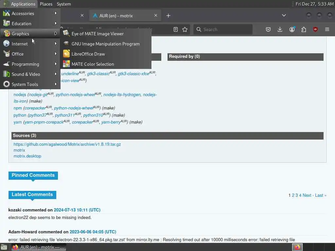The image size is (335, 251).
Task: Open a new browser tab
Action: pos(168,16)
